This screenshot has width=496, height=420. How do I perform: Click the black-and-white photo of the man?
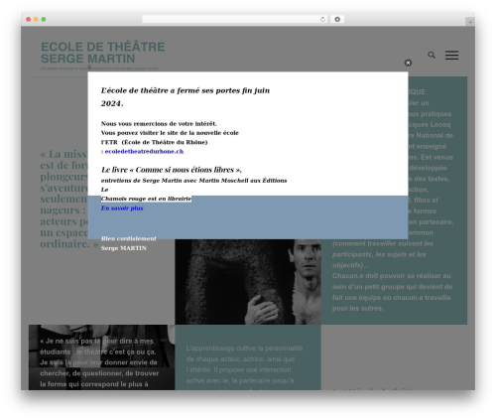(248, 282)
